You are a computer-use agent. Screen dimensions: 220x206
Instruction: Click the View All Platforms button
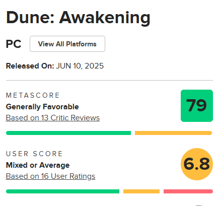pos(67,44)
